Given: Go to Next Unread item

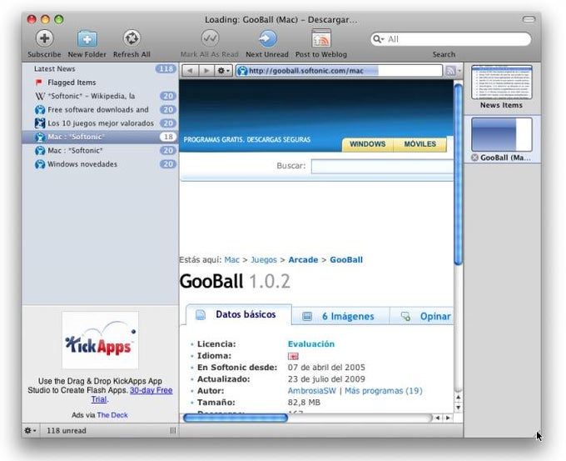Looking at the screenshot, I should pyautogui.click(x=267, y=38).
